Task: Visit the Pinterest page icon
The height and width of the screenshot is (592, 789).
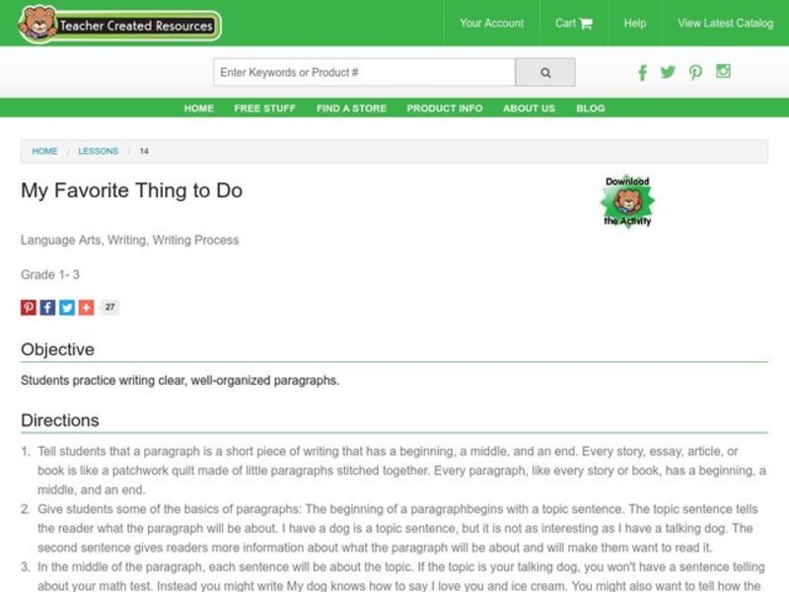Action: point(696,72)
